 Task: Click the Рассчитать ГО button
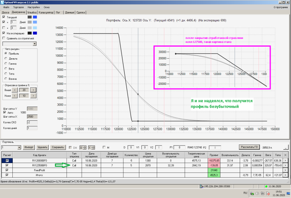click(x=249, y=147)
